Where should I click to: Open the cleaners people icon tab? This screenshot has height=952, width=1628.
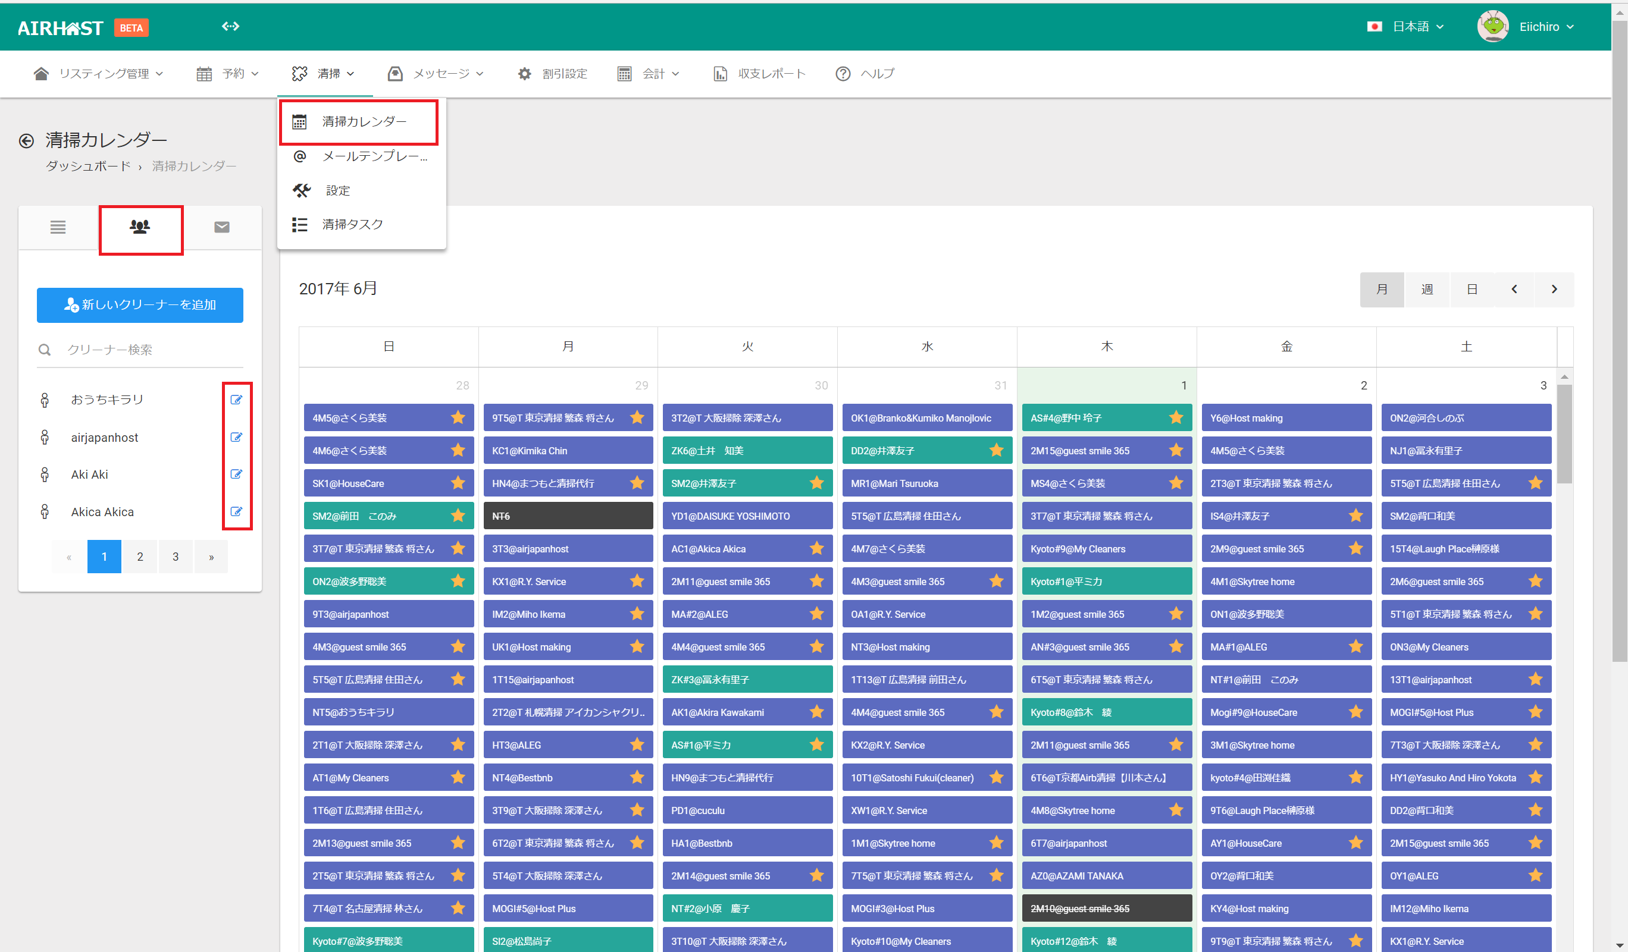(140, 227)
